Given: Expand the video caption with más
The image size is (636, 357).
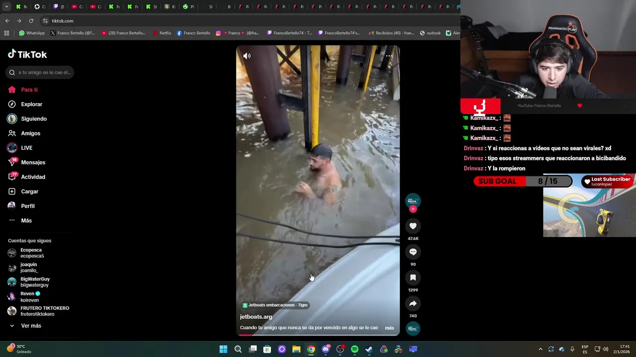Looking at the screenshot, I should point(390,328).
